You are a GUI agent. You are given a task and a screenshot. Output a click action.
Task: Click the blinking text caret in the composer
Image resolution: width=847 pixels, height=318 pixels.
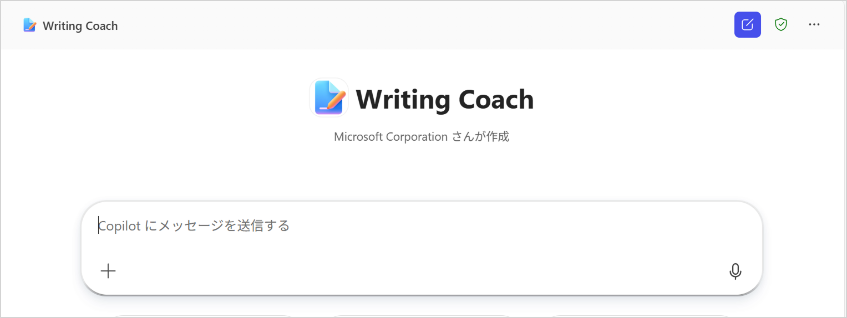point(99,225)
